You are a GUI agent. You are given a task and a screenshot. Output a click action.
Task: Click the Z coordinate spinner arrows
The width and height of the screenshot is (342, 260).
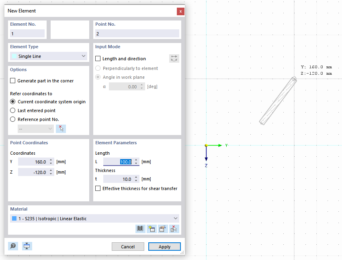pyautogui.click(x=51, y=172)
